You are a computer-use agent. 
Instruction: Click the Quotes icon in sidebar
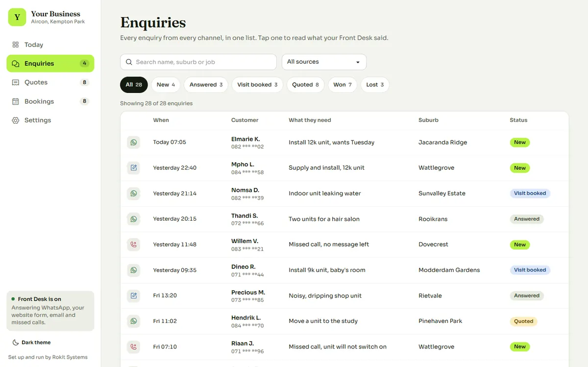[16, 82]
